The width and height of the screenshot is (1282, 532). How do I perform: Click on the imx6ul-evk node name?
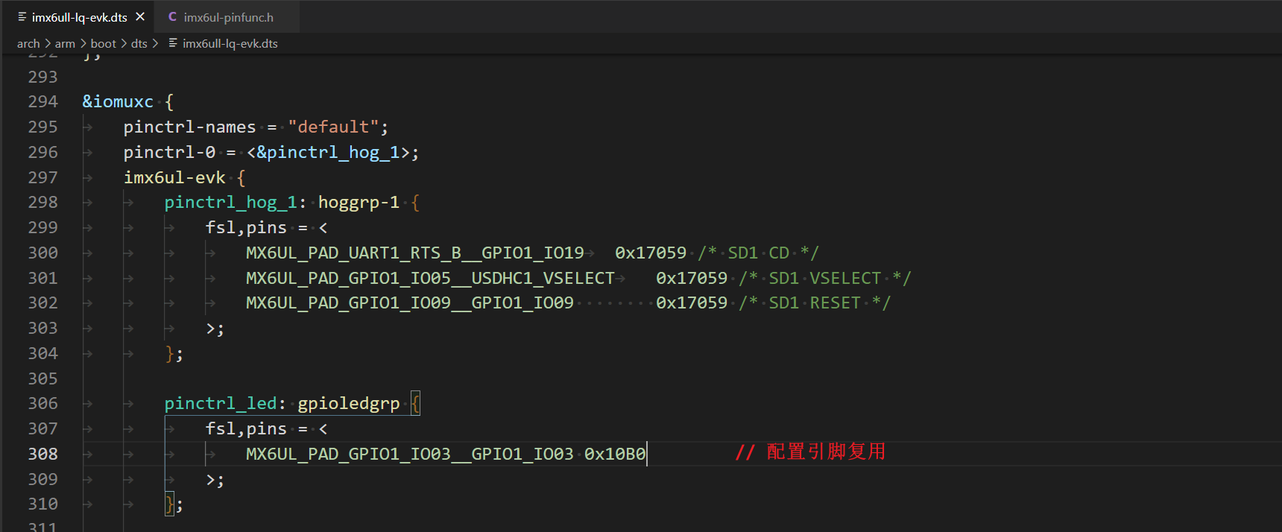(174, 177)
